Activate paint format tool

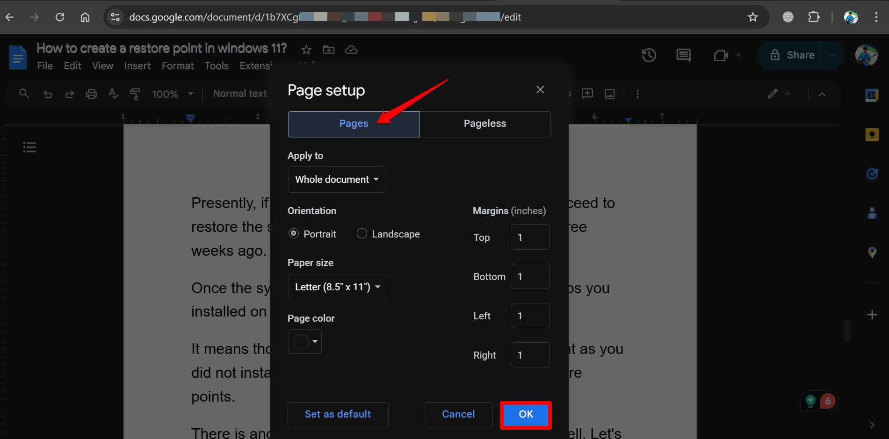[135, 94]
